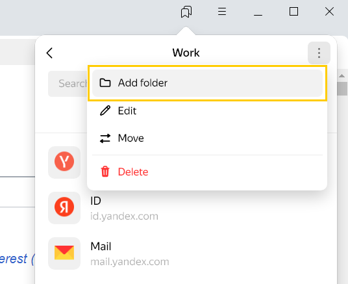Open the mail.yandex.com bookmark link
Screen dimensions: 348x284
pyautogui.click(x=130, y=262)
